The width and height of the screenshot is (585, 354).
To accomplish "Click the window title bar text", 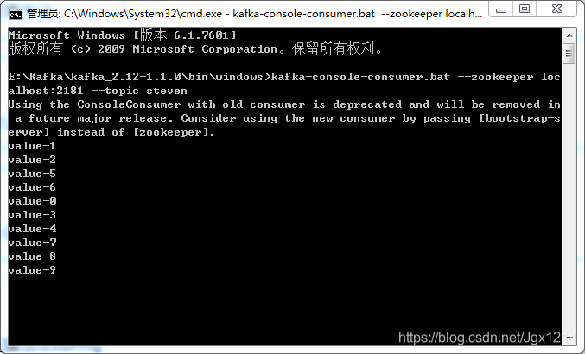I will pos(254,14).
